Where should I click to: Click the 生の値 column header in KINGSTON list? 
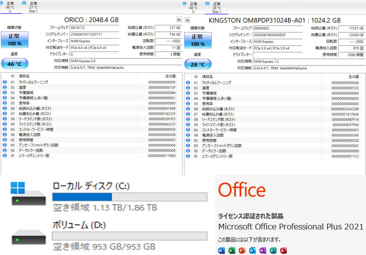click(354, 77)
